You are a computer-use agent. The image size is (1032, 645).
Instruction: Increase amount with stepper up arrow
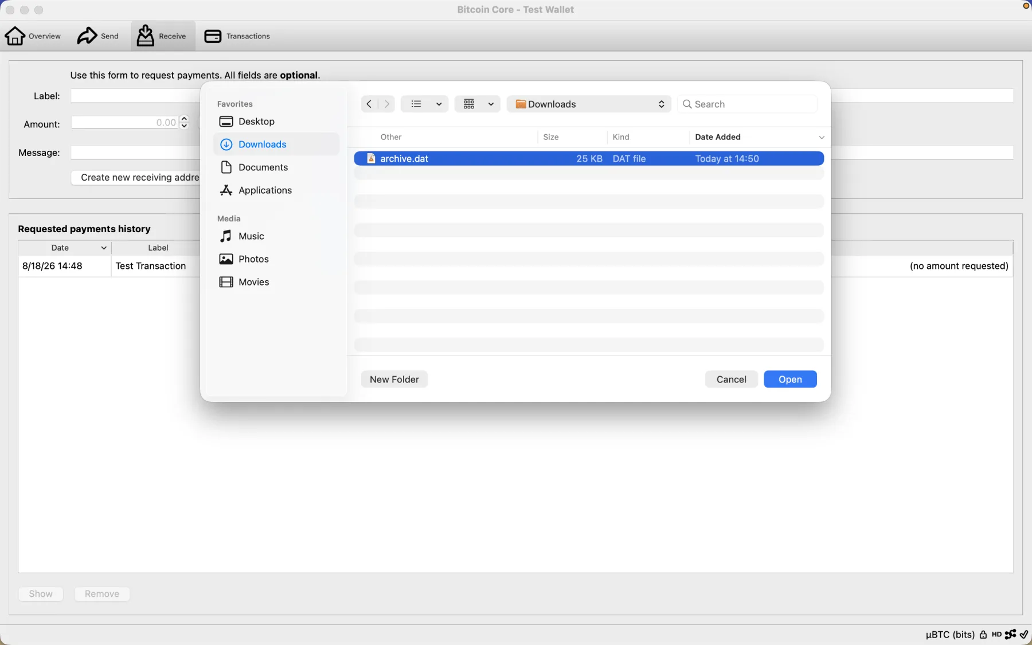(x=184, y=119)
